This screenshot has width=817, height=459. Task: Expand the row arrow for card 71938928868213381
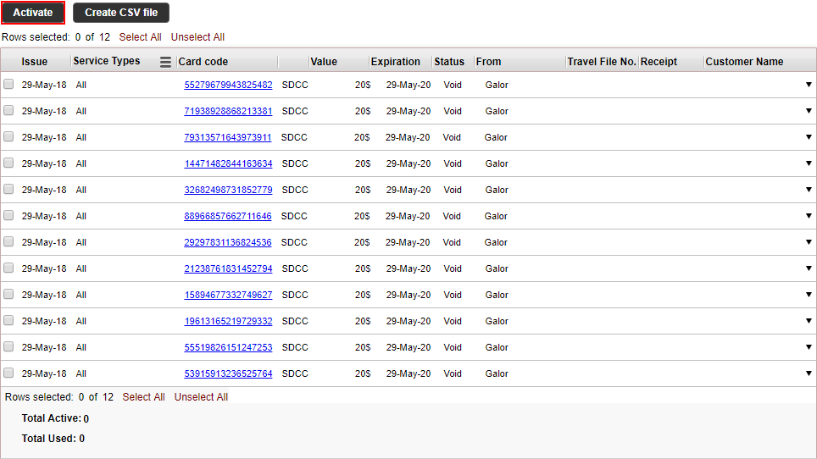point(809,111)
